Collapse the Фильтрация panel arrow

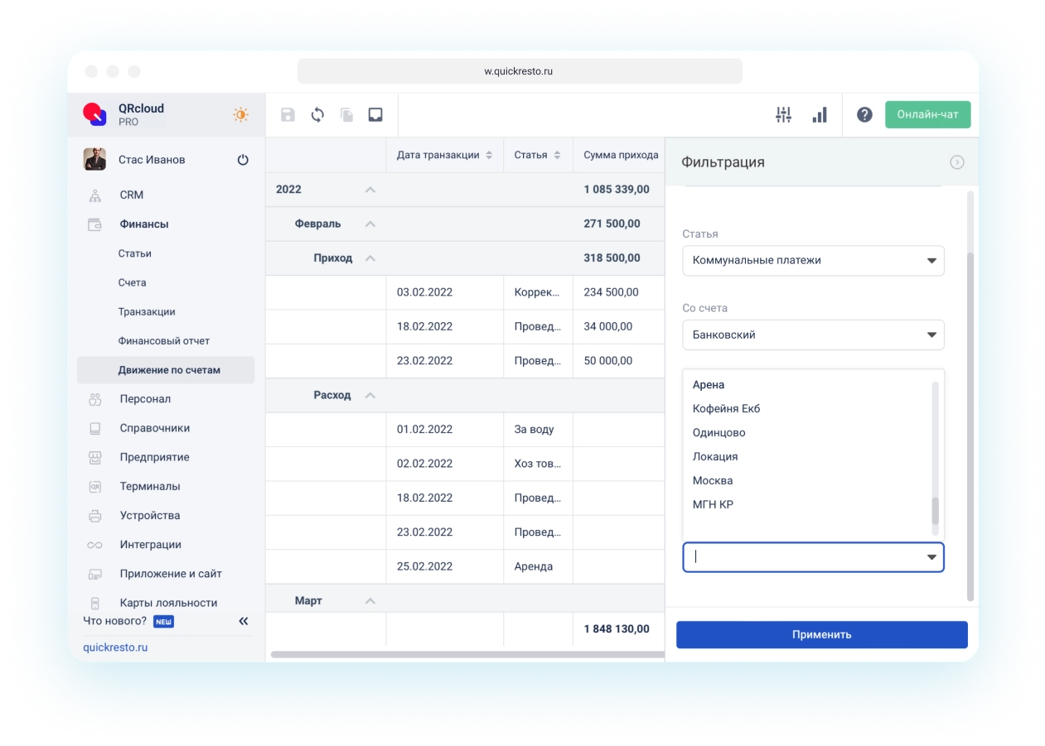point(956,162)
